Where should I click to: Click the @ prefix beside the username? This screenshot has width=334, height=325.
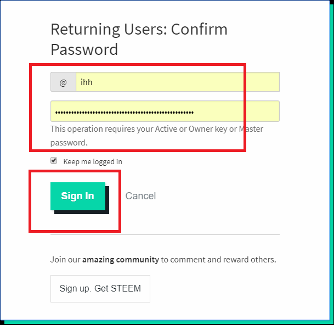[x=63, y=82]
